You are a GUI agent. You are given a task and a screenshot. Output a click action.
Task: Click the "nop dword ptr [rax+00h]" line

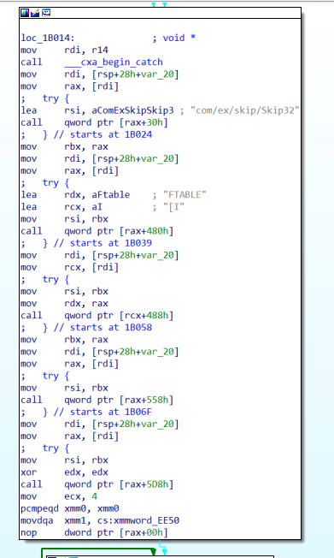(x=94, y=533)
